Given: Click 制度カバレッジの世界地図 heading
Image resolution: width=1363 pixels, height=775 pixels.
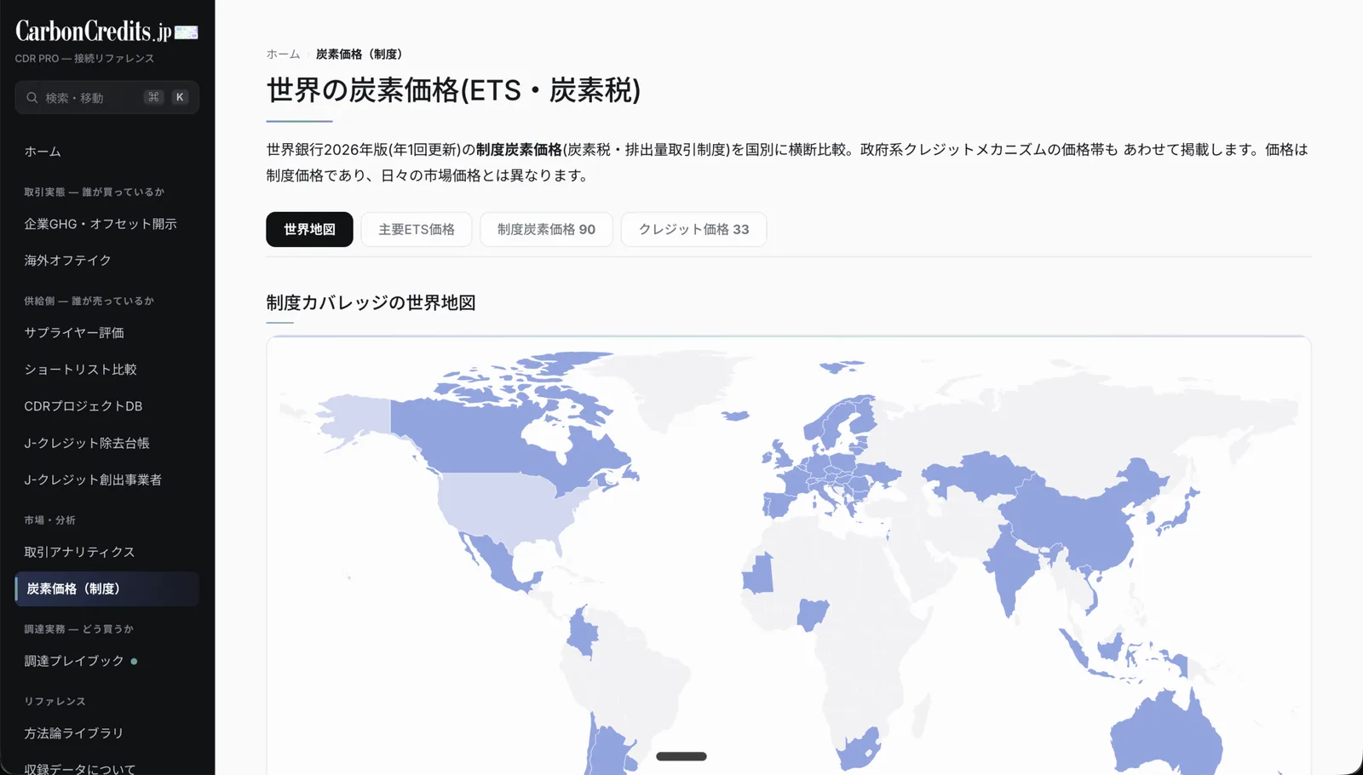Looking at the screenshot, I should pos(371,302).
